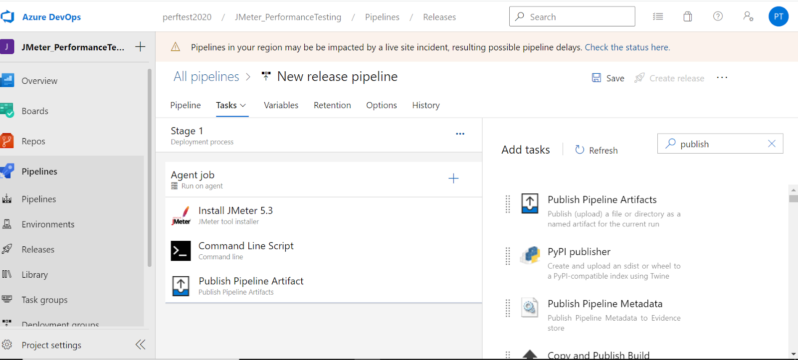The width and height of the screenshot is (798, 360).
Task: Open the Releases breadcrumb in header
Action: 439,17
